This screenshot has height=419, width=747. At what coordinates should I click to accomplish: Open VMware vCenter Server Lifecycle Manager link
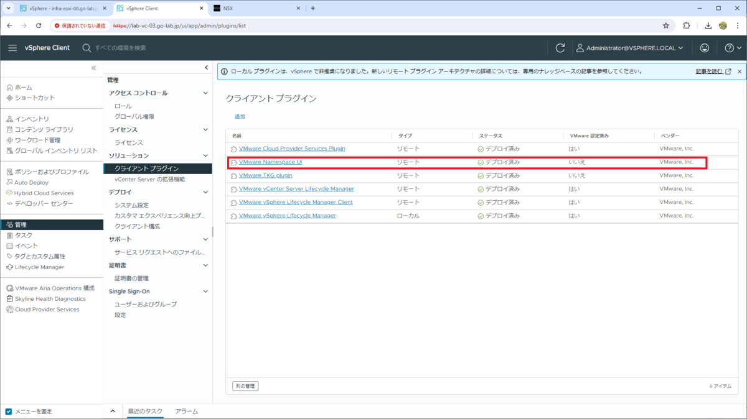pos(296,189)
